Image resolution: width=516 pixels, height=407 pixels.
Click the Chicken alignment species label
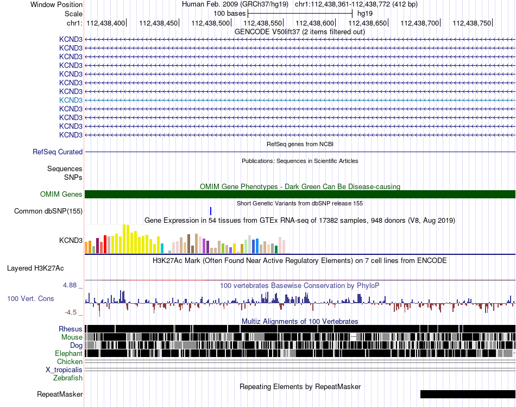pos(70,361)
